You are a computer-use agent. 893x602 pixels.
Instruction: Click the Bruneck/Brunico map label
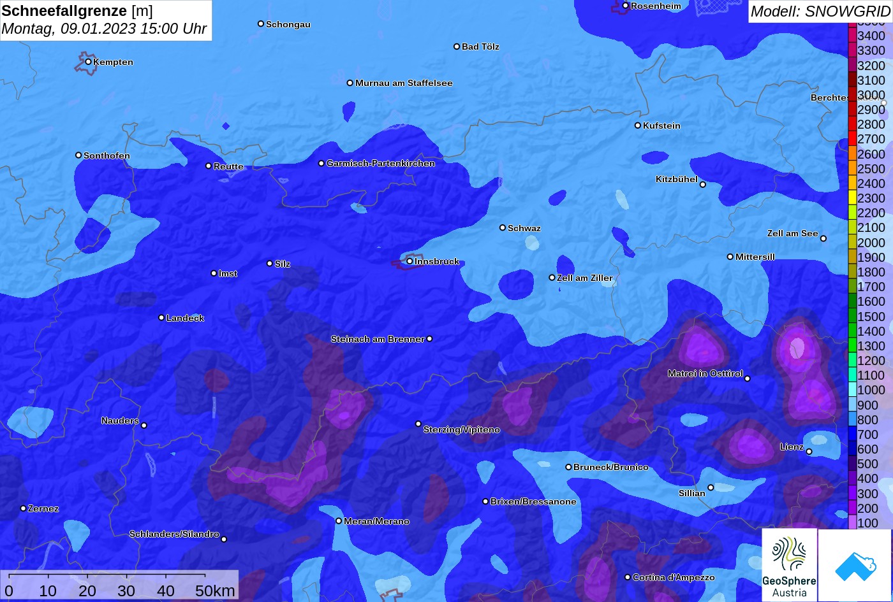pyautogui.click(x=611, y=467)
